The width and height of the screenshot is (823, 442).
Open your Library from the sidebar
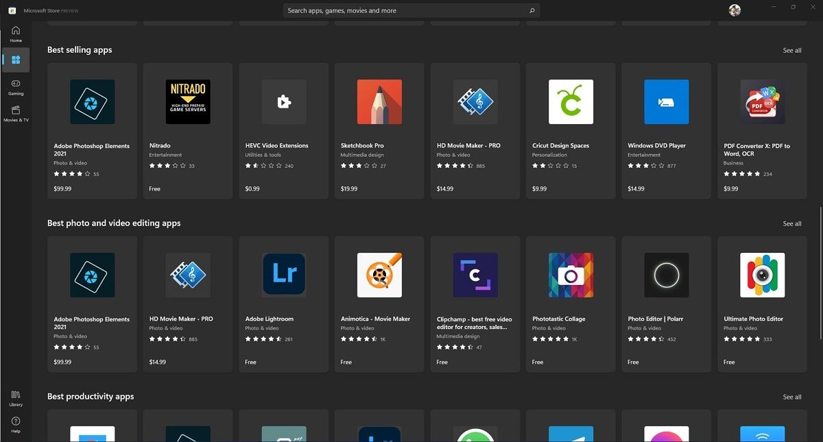(x=15, y=397)
